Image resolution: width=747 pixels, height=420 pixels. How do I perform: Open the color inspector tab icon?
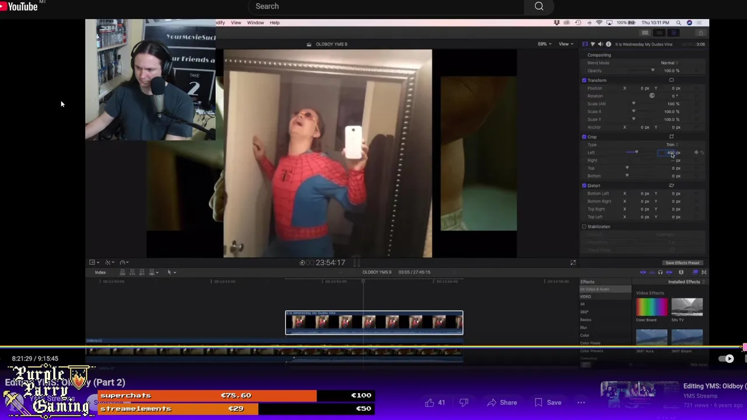coord(593,44)
